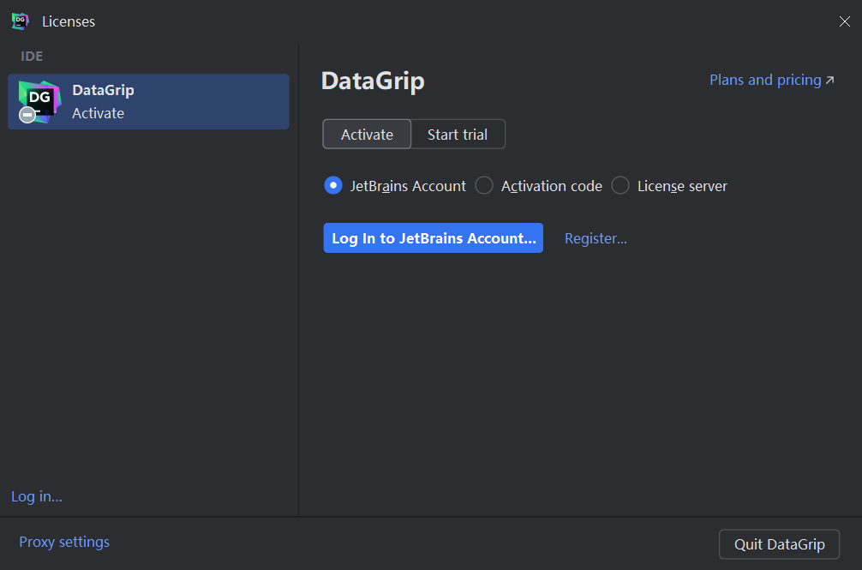
Task: Open Proxy settings
Action: tap(64, 542)
